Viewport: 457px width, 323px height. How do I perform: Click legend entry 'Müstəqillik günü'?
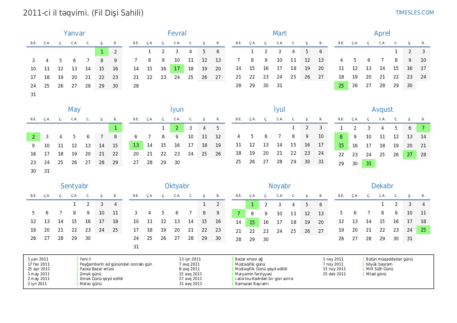[x=250, y=264]
